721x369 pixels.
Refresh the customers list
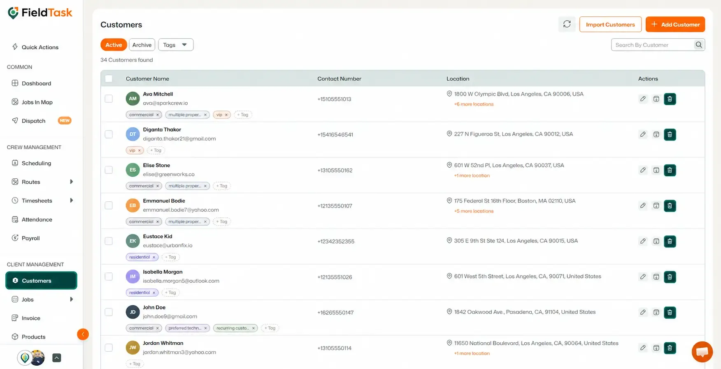point(567,24)
